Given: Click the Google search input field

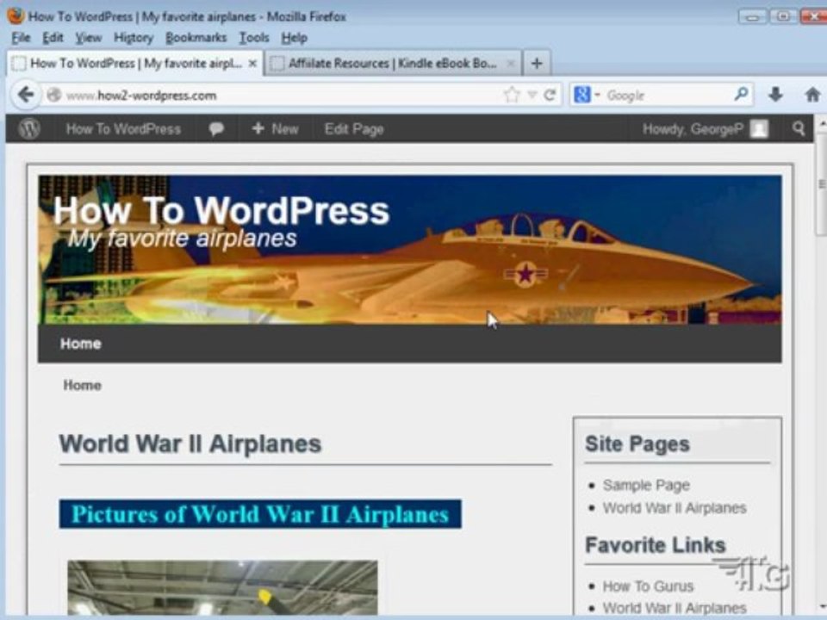Looking at the screenshot, I should tap(668, 96).
